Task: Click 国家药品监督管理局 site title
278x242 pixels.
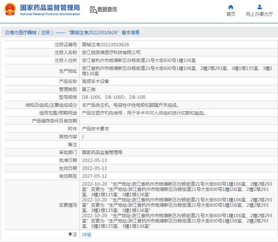Action: point(50,8)
